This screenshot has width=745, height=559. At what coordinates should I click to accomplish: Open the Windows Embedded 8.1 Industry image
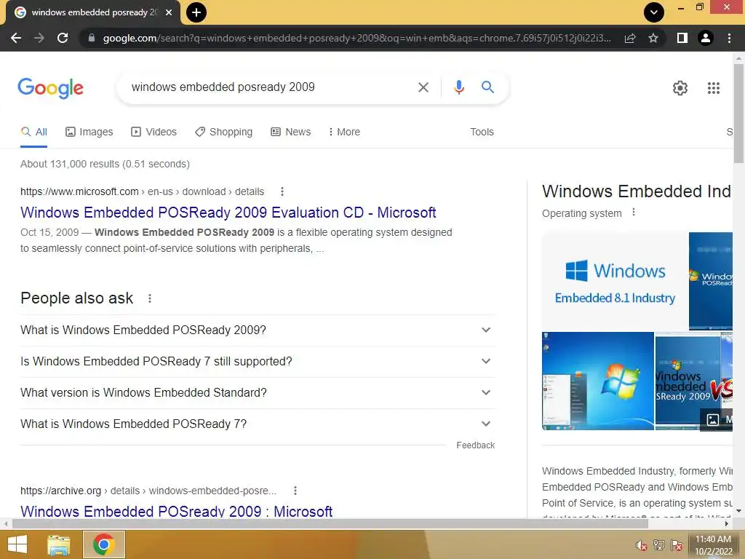pos(615,281)
